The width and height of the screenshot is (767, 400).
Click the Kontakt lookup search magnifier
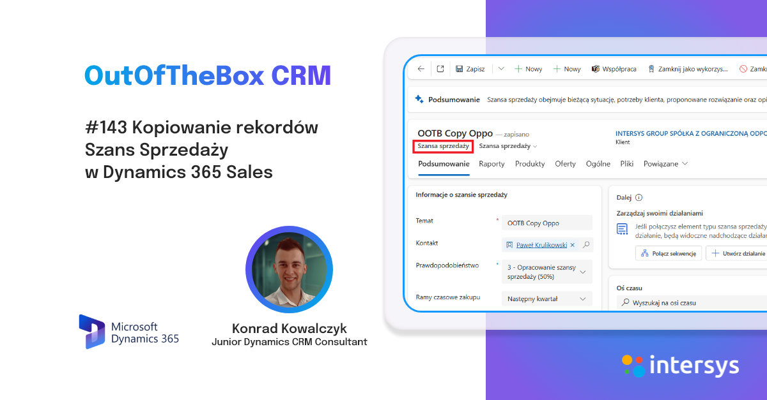586,244
